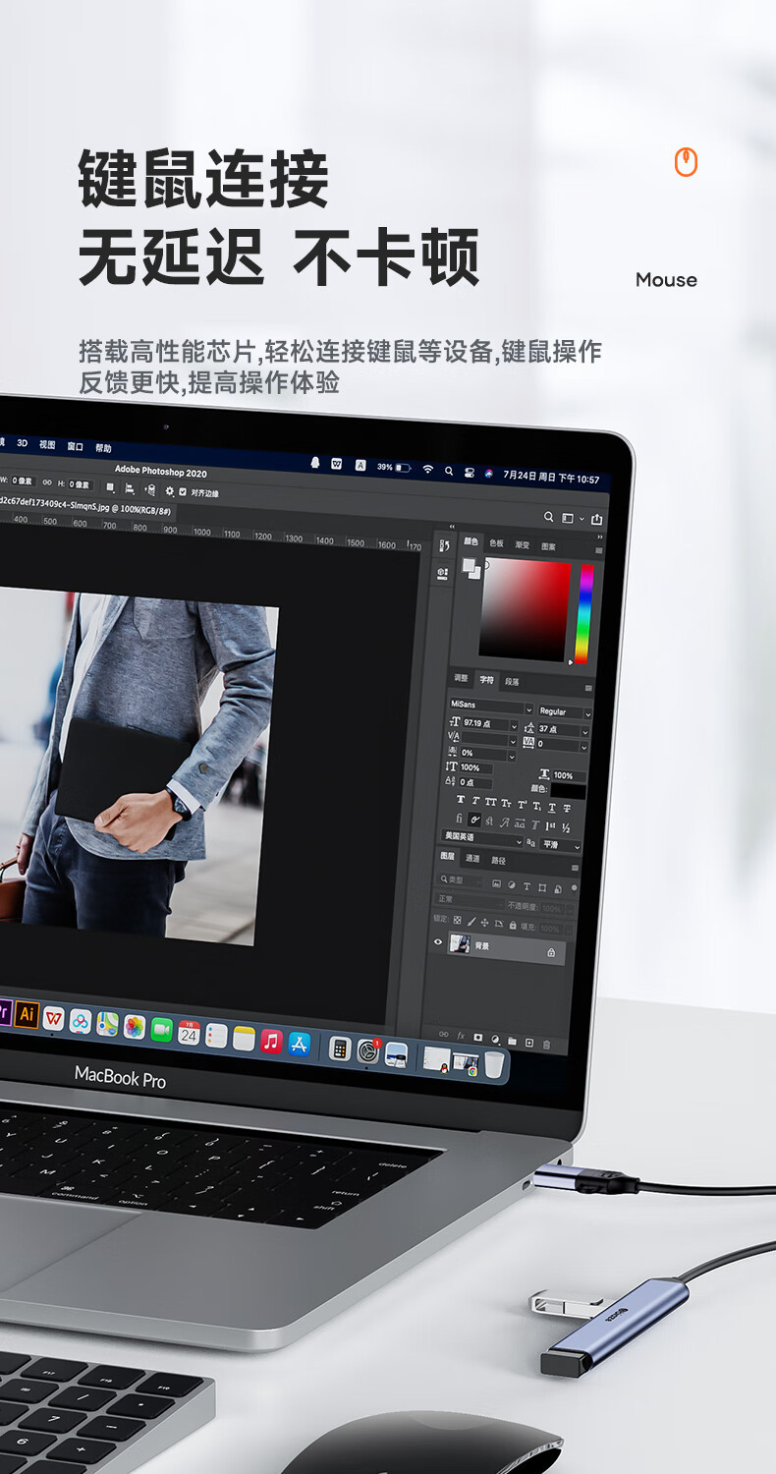Toggle Subscript text style
The height and width of the screenshot is (1474, 776).
537,806
